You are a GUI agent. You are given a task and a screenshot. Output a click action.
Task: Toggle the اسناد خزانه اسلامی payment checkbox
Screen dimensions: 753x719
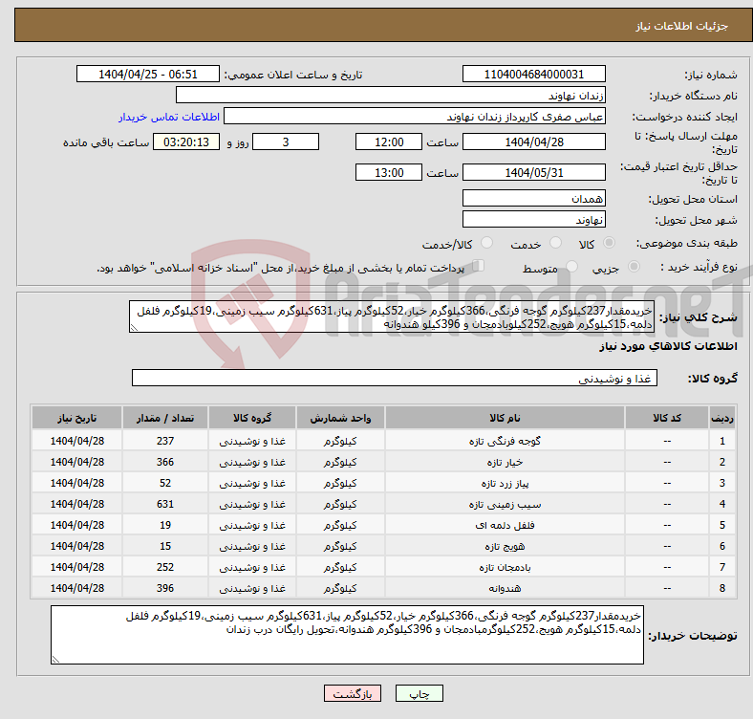479,265
